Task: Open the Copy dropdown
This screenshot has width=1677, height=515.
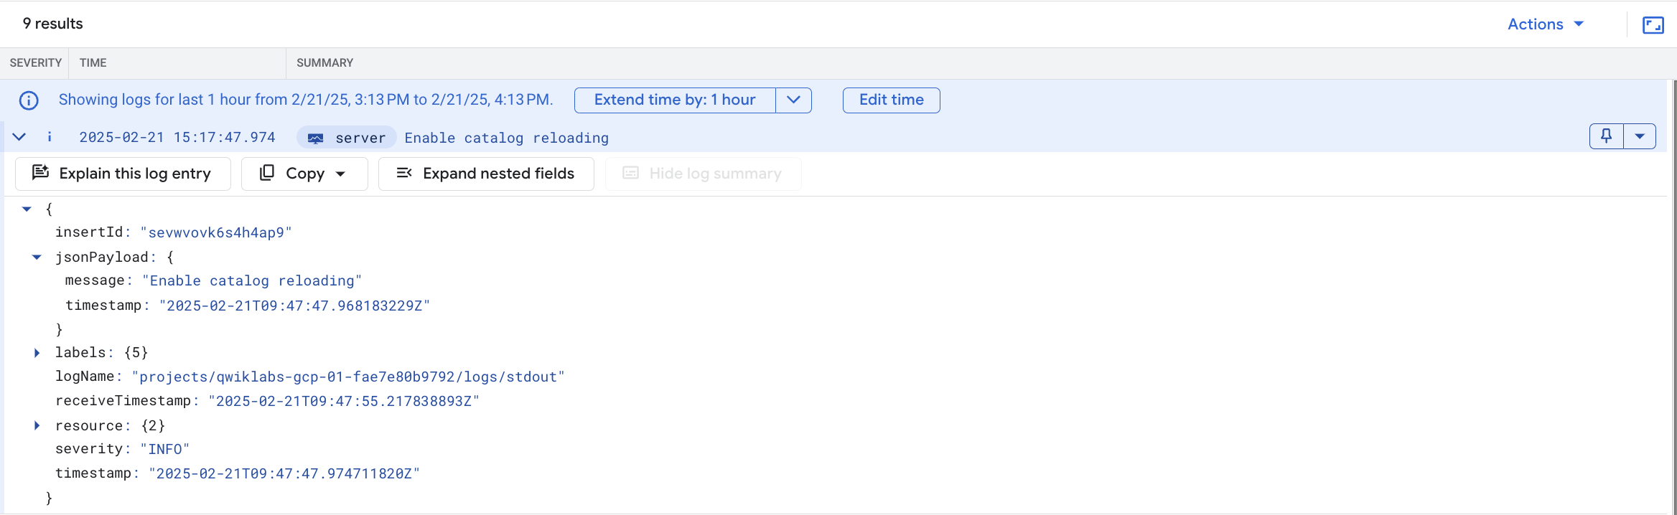Action: pos(304,174)
